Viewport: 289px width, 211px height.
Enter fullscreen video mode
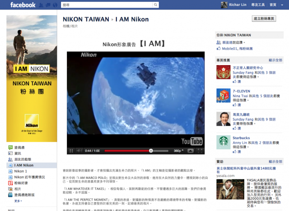[x=200, y=151]
